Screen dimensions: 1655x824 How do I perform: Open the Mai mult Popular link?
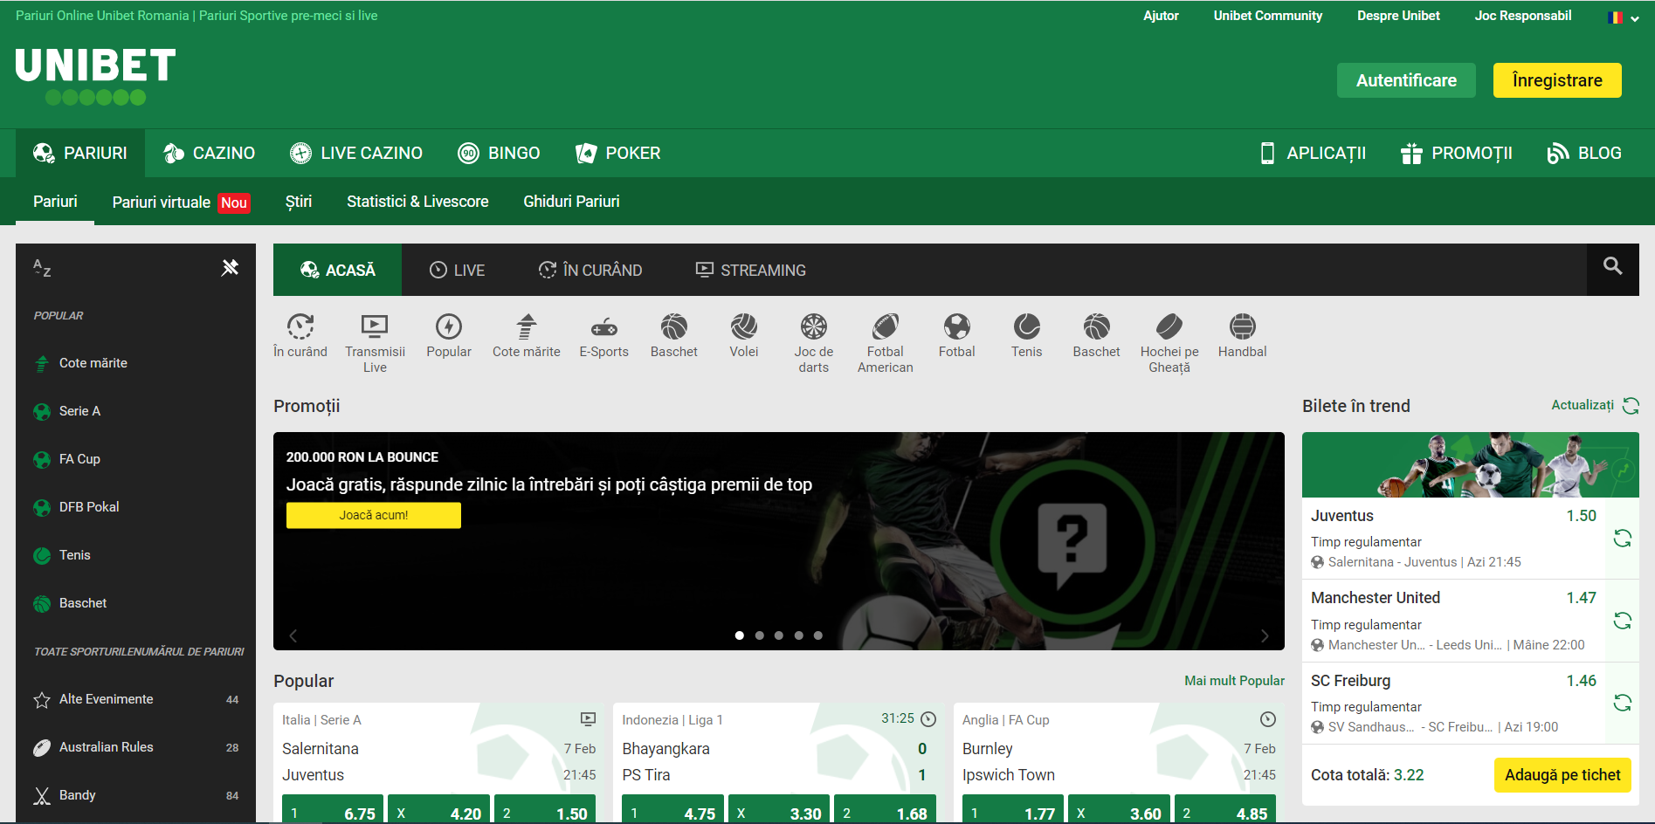coord(1234,681)
